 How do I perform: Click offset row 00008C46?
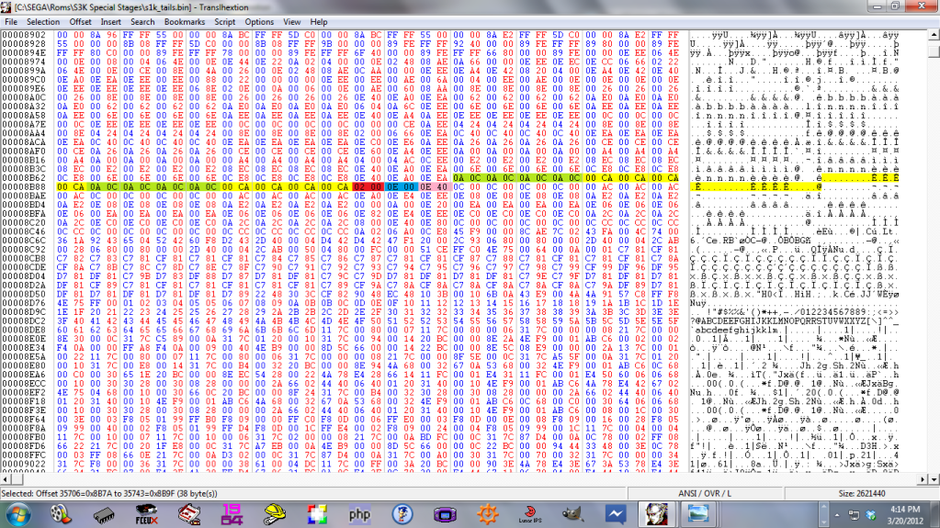[24, 231]
